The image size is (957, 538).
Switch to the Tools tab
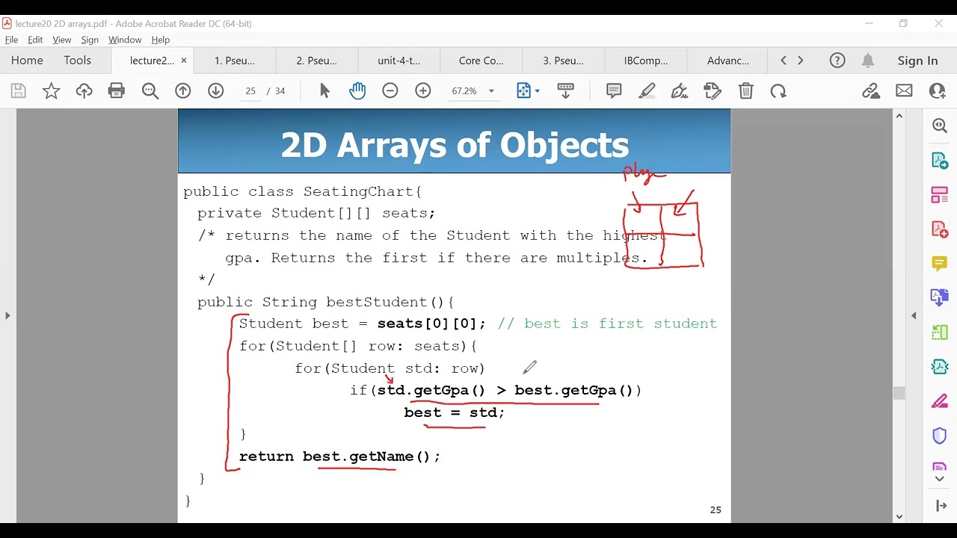[77, 61]
